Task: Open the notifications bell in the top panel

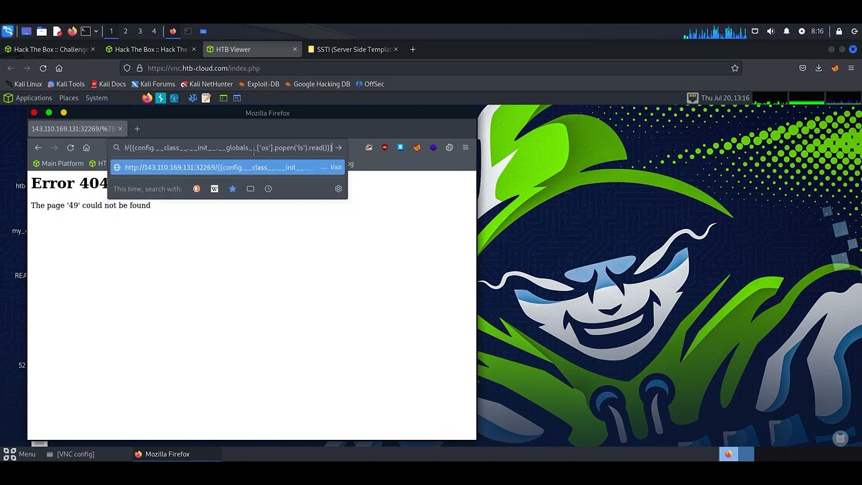Action: pos(786,31)
